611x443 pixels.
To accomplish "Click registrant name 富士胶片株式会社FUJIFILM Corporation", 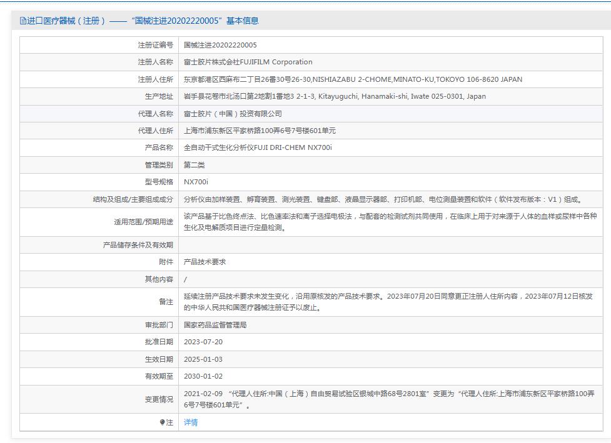I will tap(248, 62).
